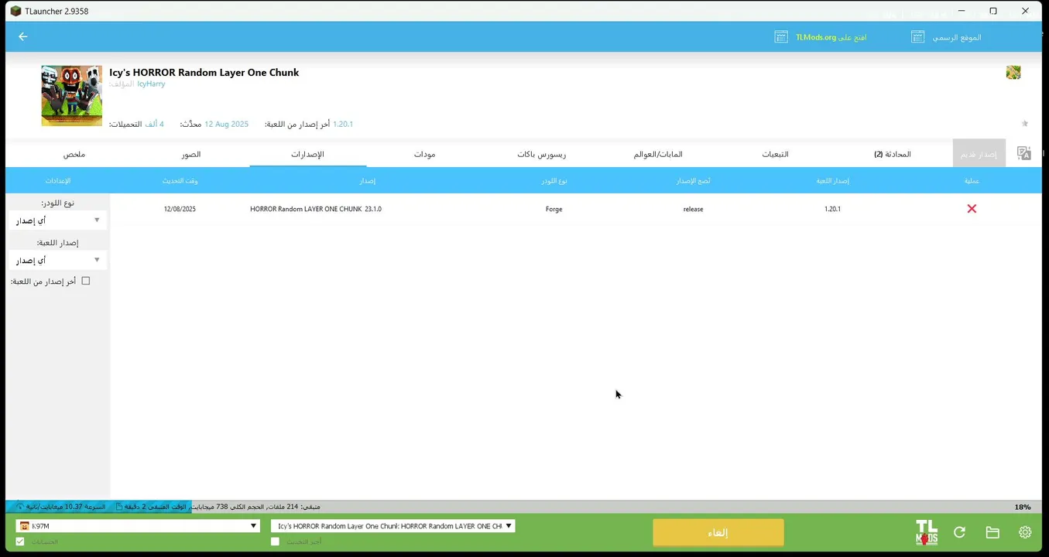Viewport: 1049px width, 557px height.
Task: Click the 18% progress value
Action: click(1022, 507)
